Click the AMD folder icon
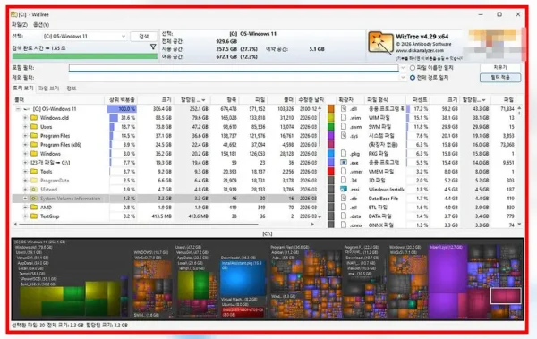 coord(34,208)
